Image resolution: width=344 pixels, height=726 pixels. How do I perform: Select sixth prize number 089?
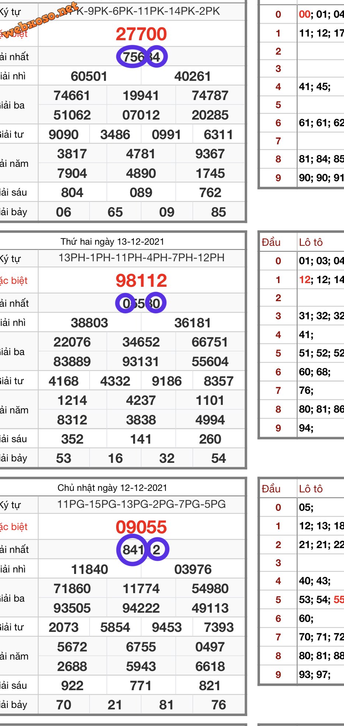pos(141,193)
